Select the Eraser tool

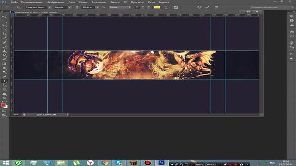(4, 59)
